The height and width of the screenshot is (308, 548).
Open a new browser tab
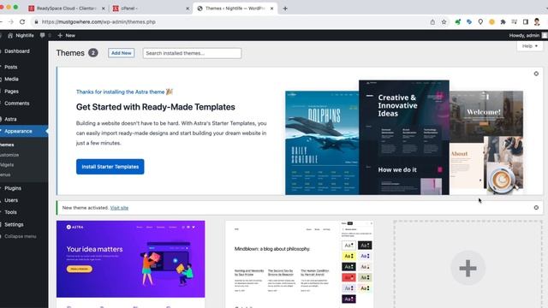click(x=285, y=9)
